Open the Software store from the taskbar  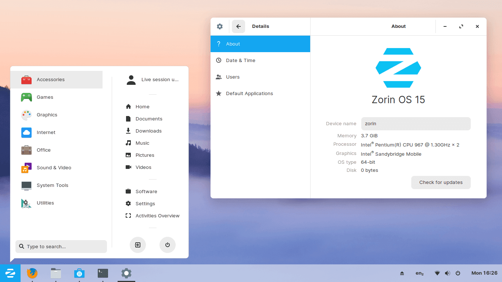(79, 273)
